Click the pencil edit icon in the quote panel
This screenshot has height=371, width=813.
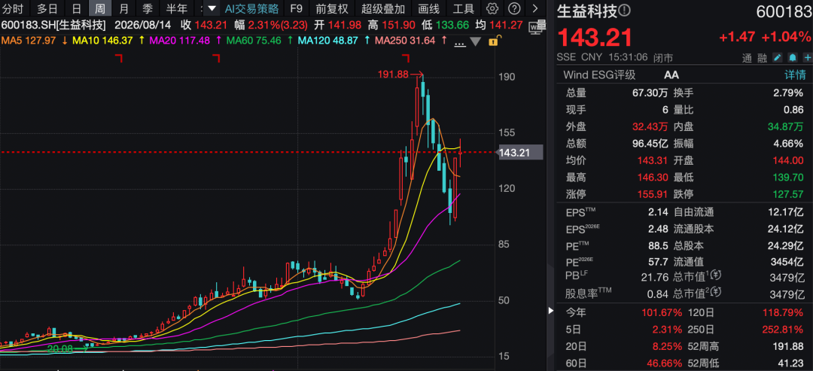pyautogui.click(x=777, y=57)
